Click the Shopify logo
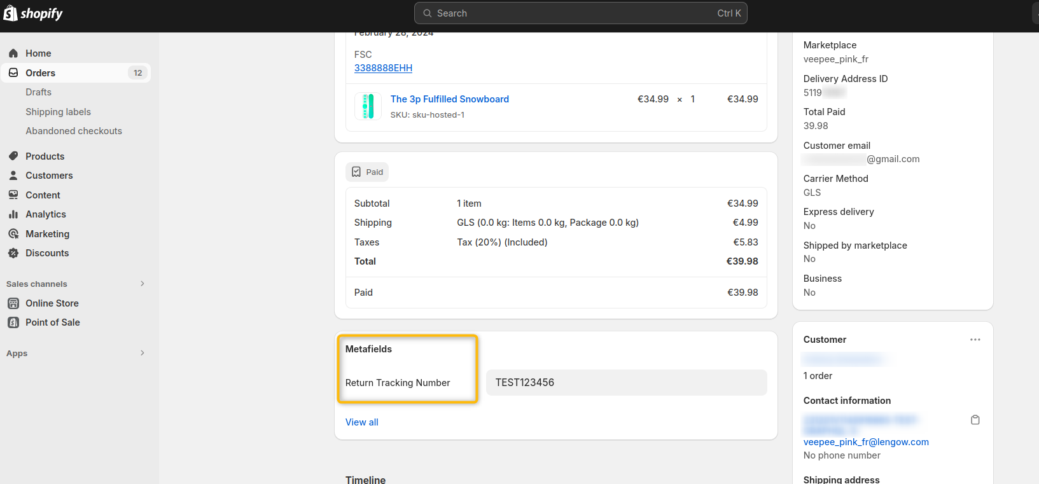This screenshot has height=484, width=1039. [x=33, y=13]
